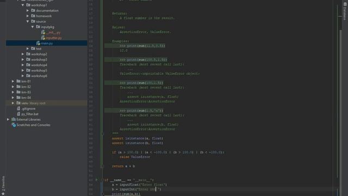Expand the homework folder
348x196 pixels.
[x=28, y=16]
